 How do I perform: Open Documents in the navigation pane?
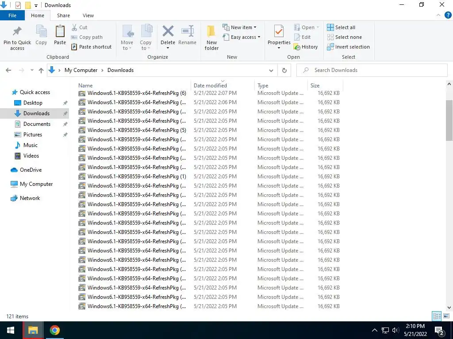(37, 124)
